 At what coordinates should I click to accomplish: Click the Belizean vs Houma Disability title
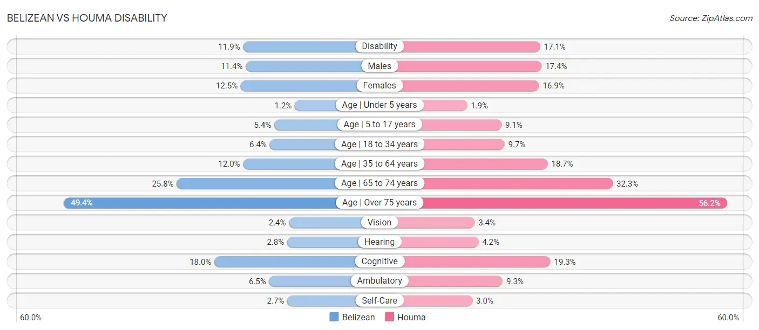[87, 18]
